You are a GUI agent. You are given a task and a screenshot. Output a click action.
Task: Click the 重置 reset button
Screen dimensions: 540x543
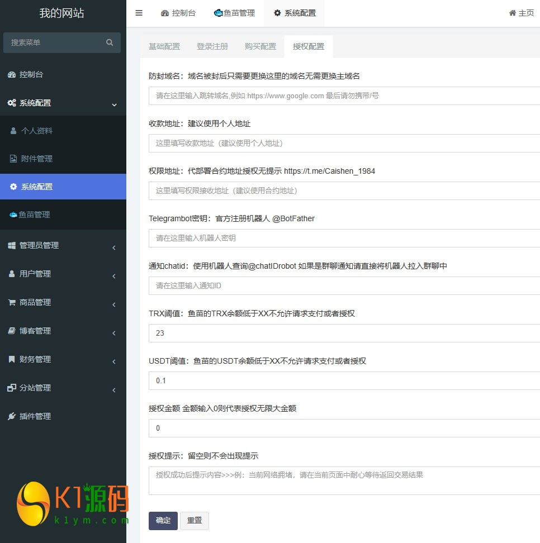coord(195,521)
